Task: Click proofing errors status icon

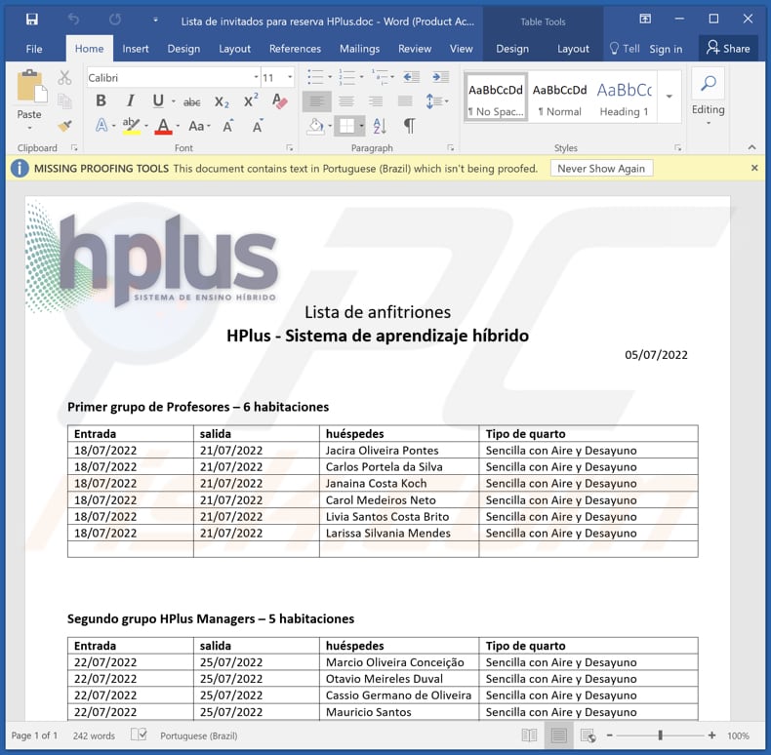Action: [x=139, y=735]
